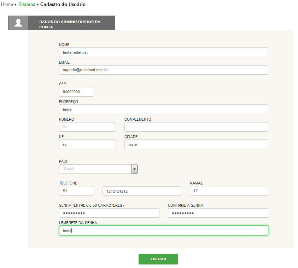The image size is (298, 268).
Task: Click the Número input field
Action: click(x=87, y=127)
